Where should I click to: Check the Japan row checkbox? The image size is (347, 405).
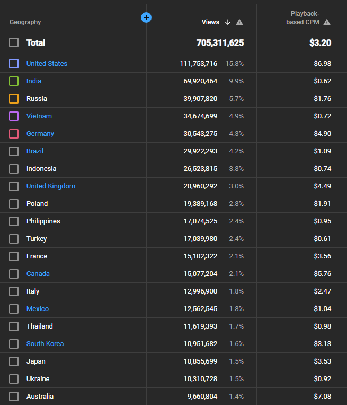14,361
